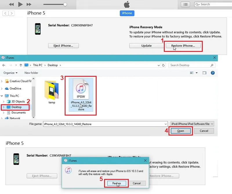
Task: Select the temp folder
Action: (52, 92)
